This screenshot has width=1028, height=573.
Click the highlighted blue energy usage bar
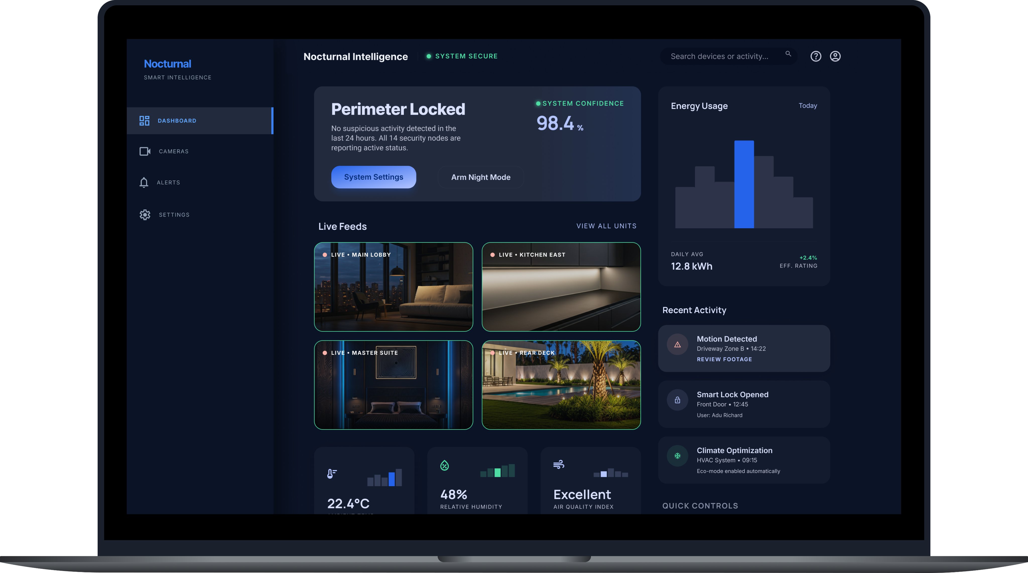[x=744, y=184]
